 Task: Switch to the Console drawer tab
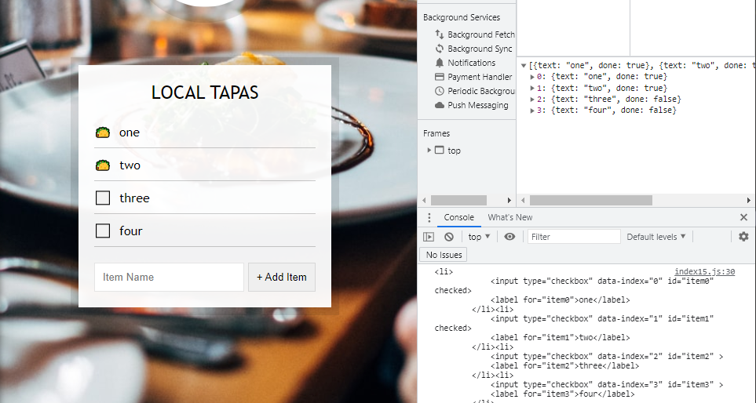458,217
